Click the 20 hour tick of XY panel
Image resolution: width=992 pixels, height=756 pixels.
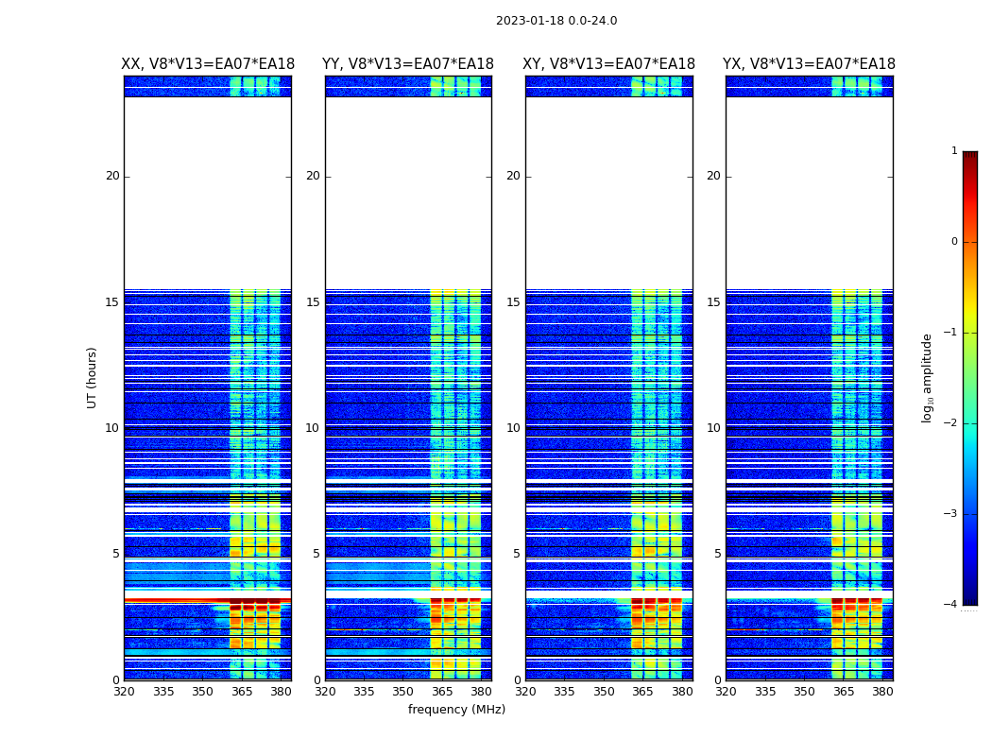[x=513, y=176]
